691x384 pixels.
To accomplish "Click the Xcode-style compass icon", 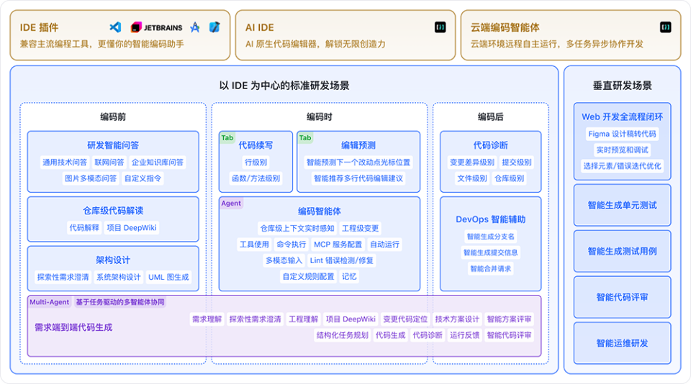I will coord(194,27).
